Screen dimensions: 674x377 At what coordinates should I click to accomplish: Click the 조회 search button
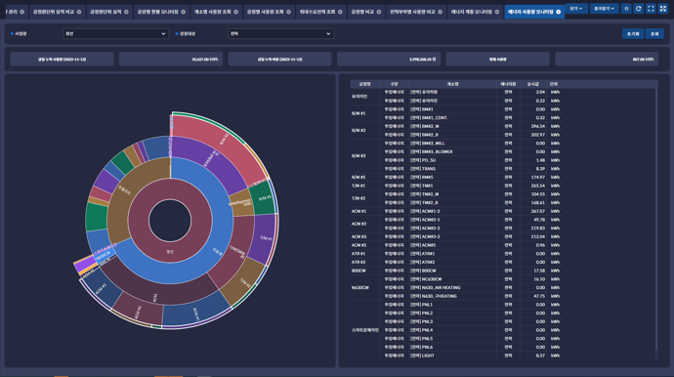coord(654,34)
